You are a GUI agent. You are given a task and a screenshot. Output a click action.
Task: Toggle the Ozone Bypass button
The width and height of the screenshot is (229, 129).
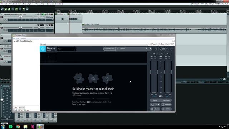[x=155, y=100]
